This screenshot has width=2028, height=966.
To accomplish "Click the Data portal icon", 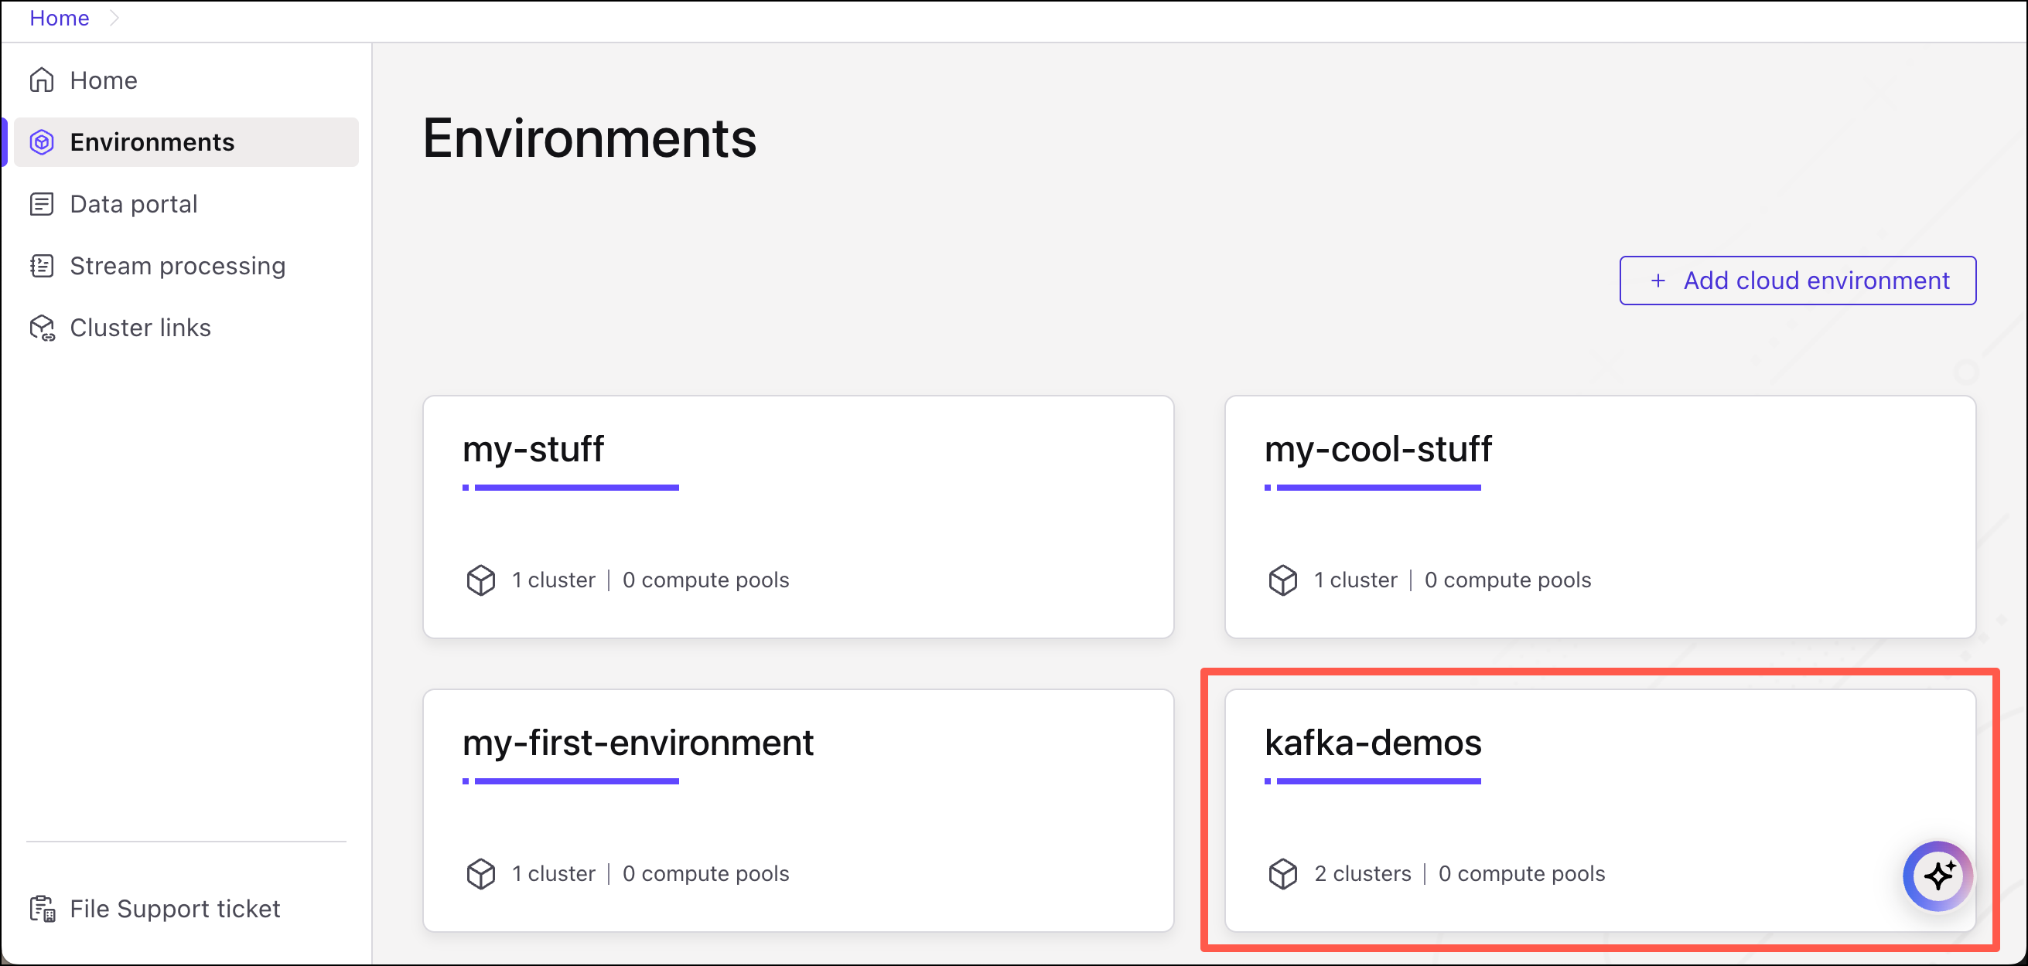I will point(42,205).
